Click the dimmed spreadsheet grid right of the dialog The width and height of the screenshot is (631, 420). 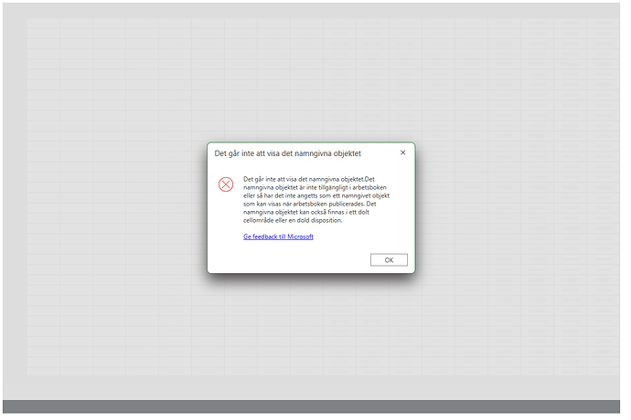coord(512,210)
